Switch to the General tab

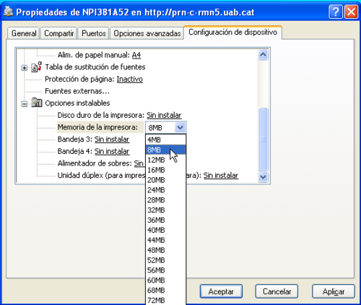pos(24,33)
